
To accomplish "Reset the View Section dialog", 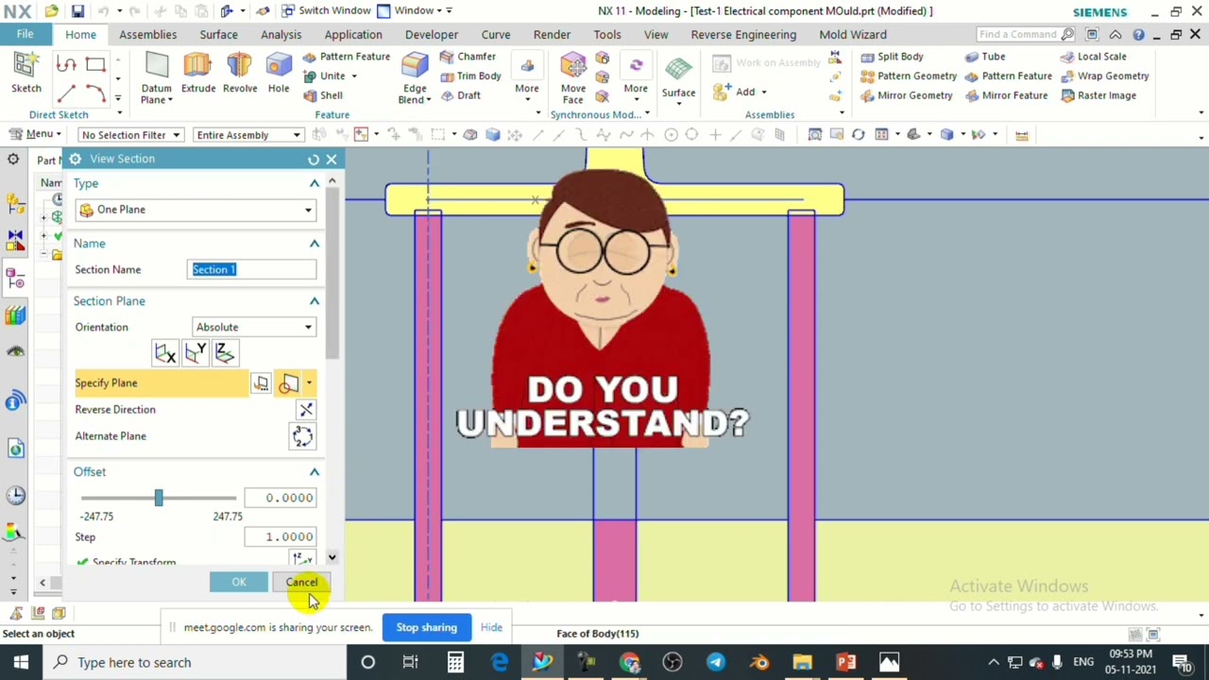I will point(314,160).
